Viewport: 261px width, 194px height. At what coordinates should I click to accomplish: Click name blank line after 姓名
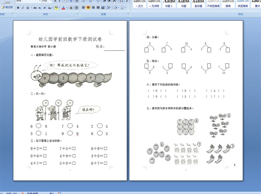point(114,50)
